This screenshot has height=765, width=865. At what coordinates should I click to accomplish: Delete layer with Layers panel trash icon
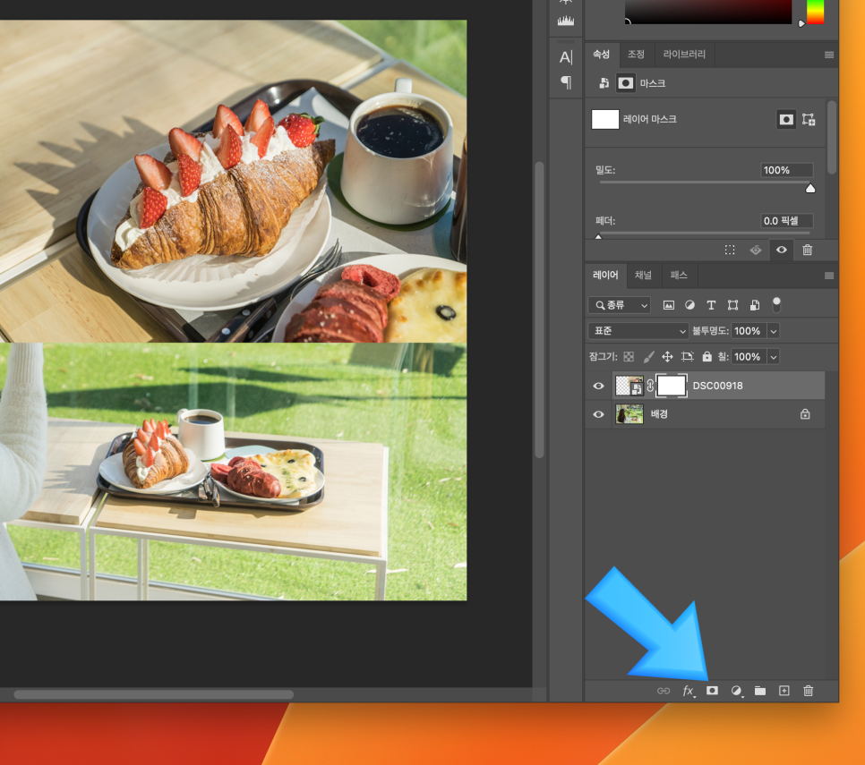click(809, 691)
